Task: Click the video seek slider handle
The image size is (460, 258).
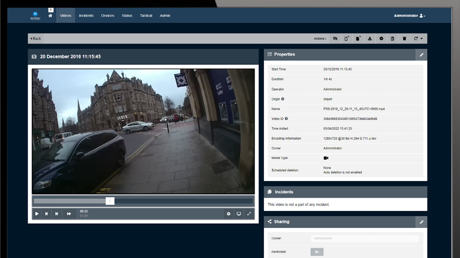Action: (x=110, y=201)
